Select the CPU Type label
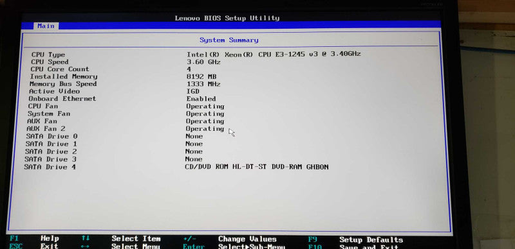Screen dimensions: 515x249 tap(48, 55)
